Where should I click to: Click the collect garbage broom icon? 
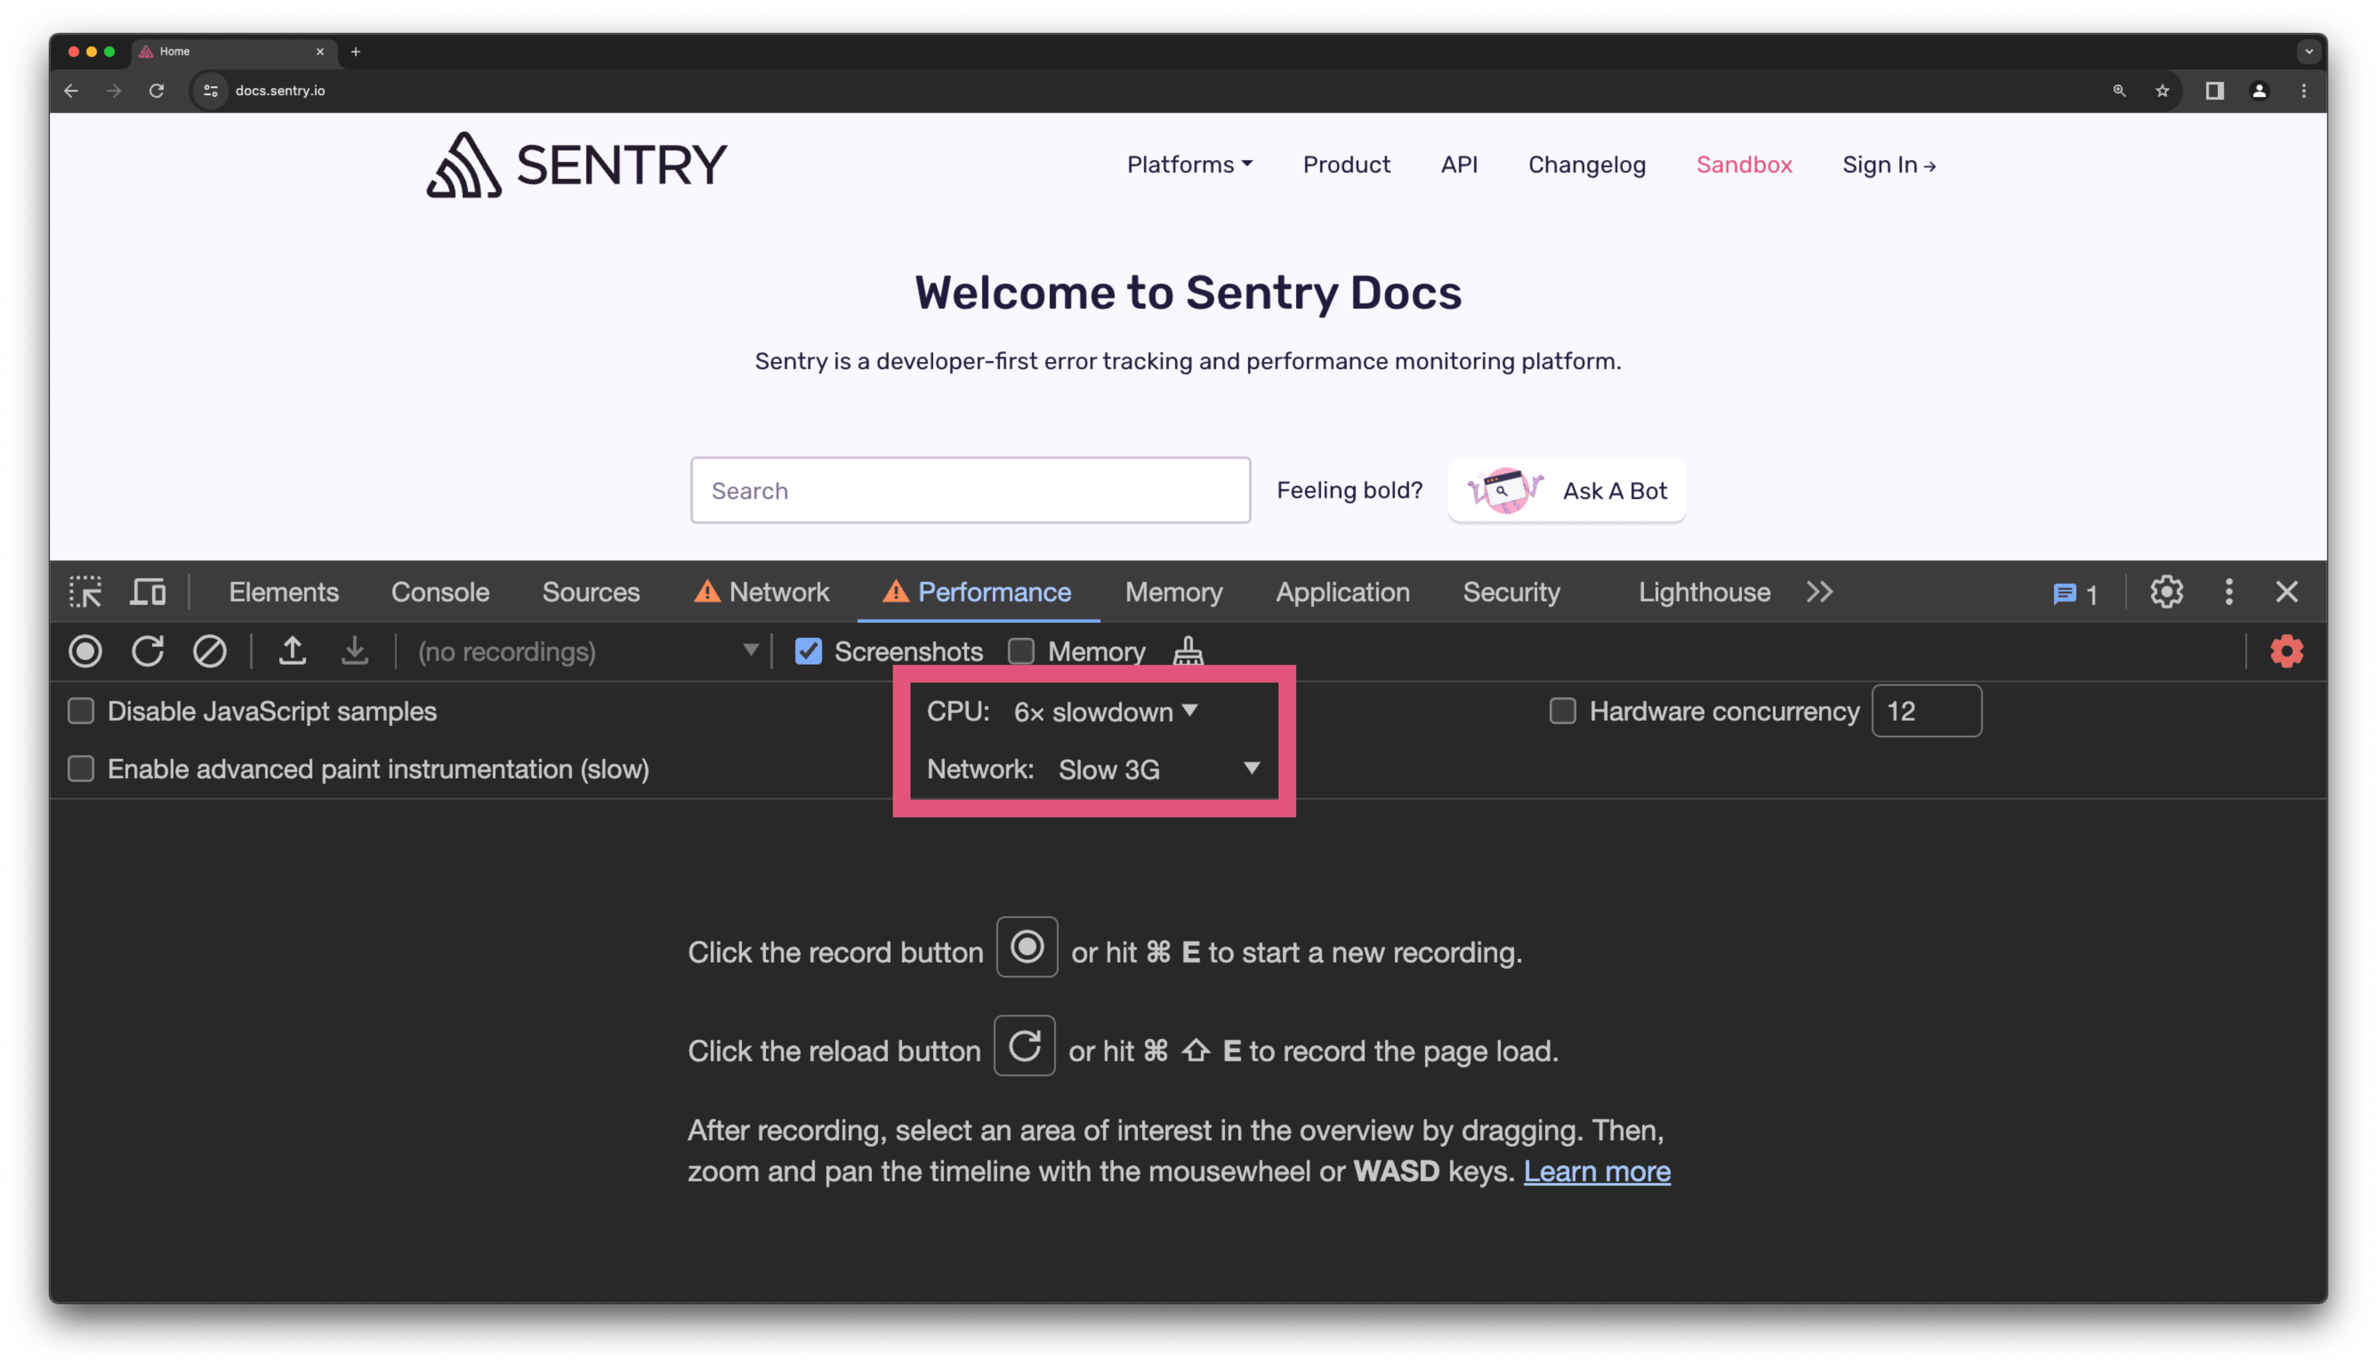(1188, 652)
